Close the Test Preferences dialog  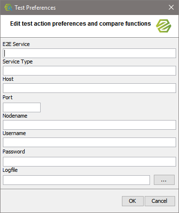point(171,7)
